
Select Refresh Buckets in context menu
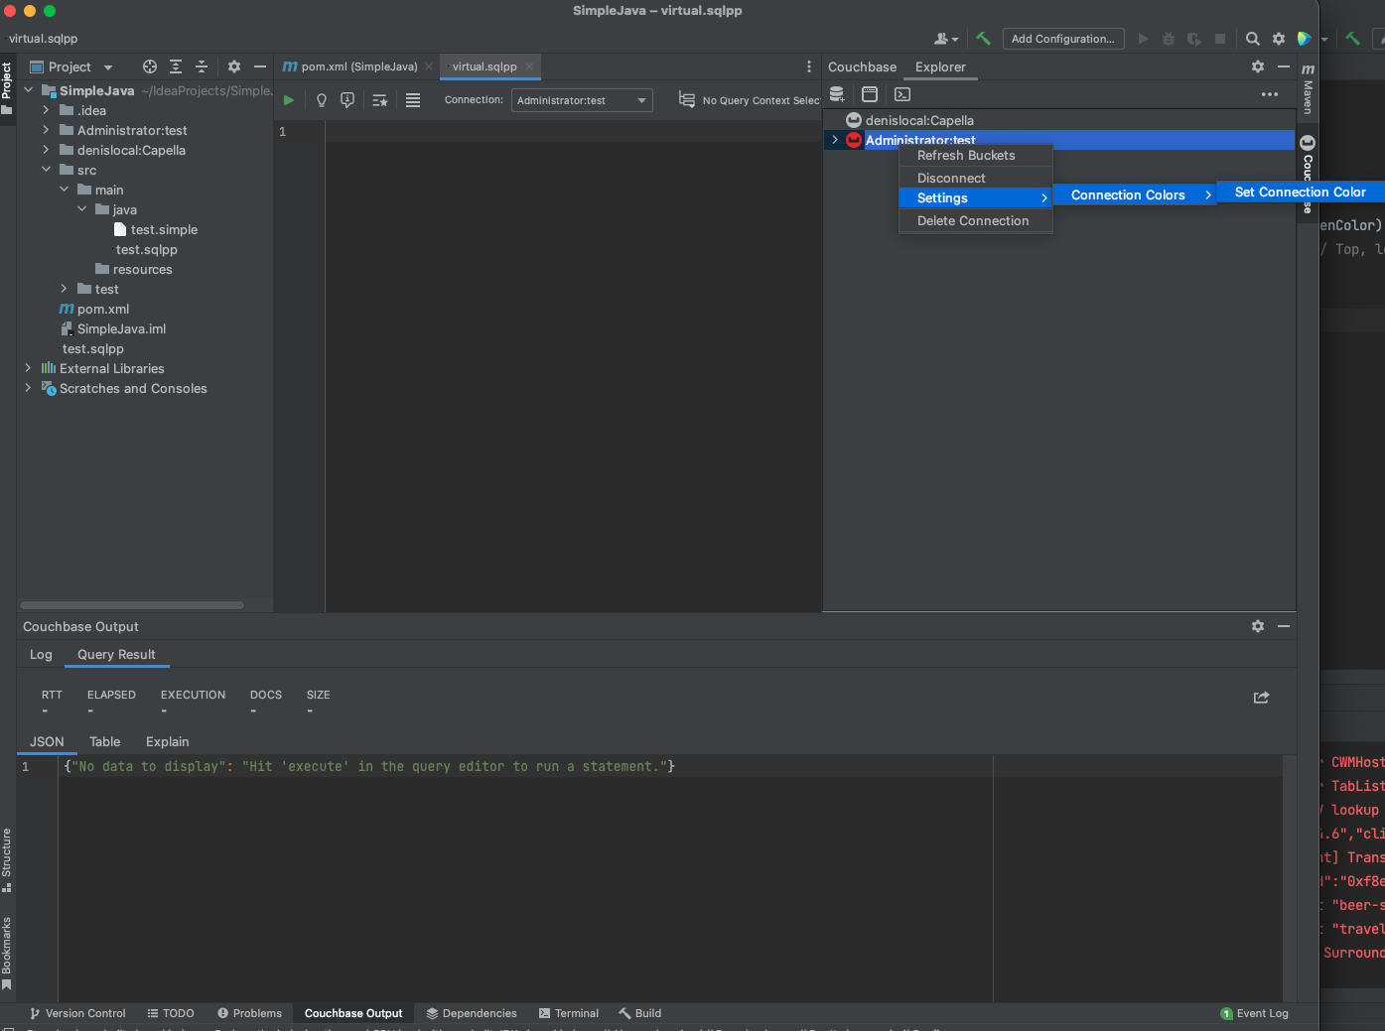click(975, 156)
